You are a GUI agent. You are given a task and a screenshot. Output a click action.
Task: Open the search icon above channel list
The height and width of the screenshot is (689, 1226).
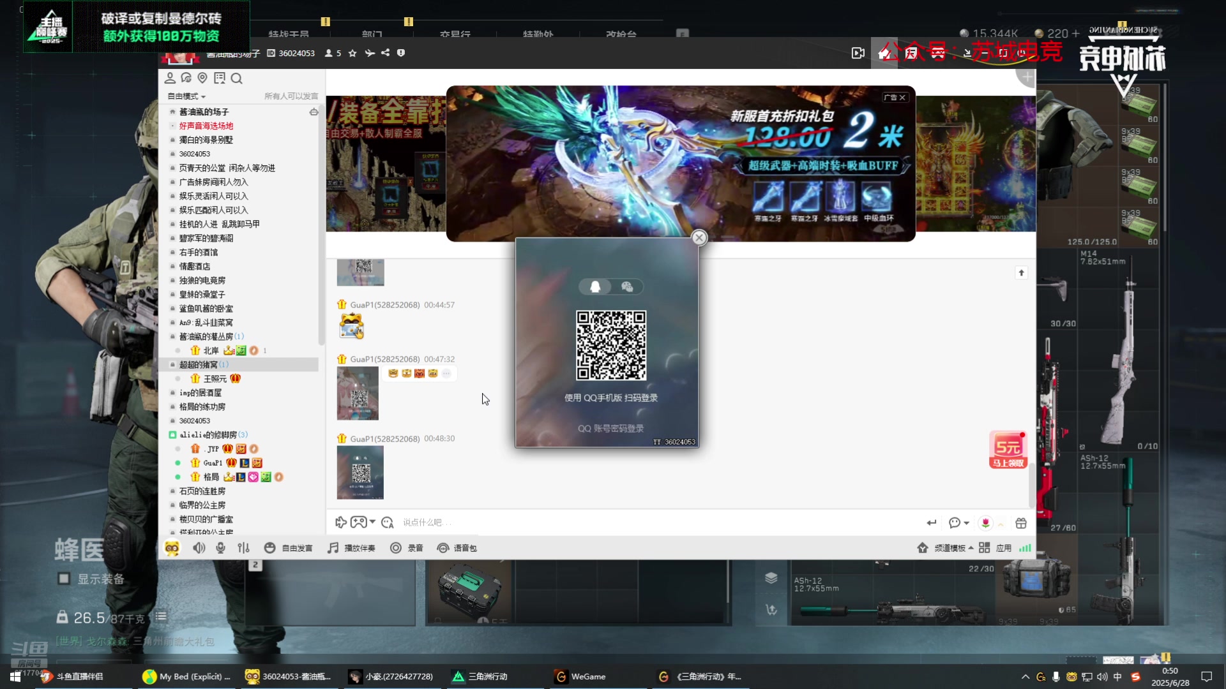236,78
